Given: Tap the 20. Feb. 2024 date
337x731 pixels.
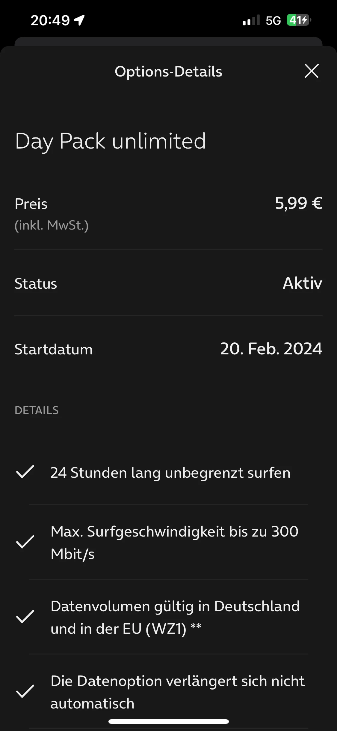Looking at the screenshot, I should pyautogui.click(x=271, y=349).
